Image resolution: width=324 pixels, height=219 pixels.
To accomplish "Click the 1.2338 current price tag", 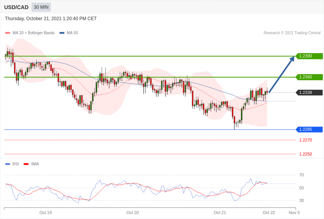I will tap(309, 92).
